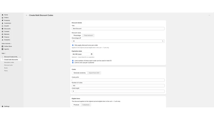Screen dimensions: 214x120
Task: Click the Markets globe icon
Action: (x=2, y=34)
